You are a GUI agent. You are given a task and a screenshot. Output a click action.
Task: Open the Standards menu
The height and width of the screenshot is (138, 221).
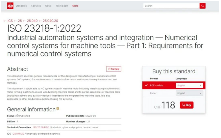(x=21, y=6)
